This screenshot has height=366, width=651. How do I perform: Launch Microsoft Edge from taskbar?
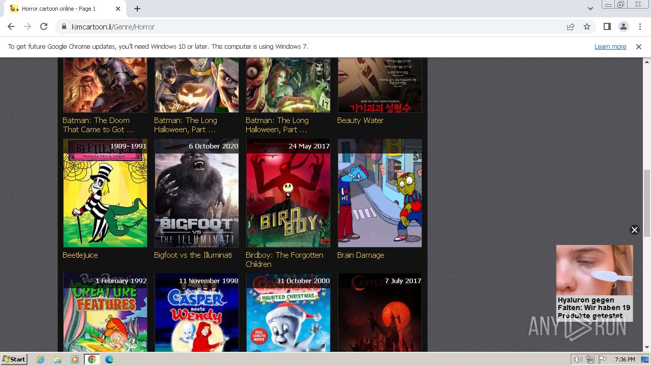[109, 359]
